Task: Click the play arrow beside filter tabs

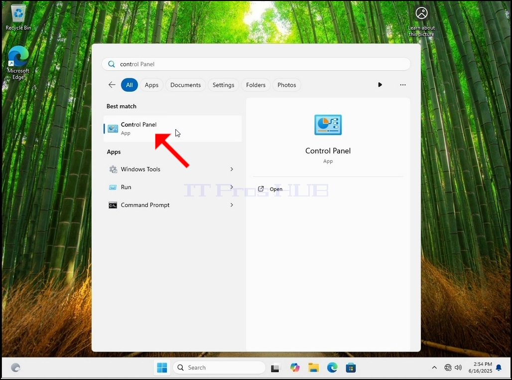Action: (380, 85)
